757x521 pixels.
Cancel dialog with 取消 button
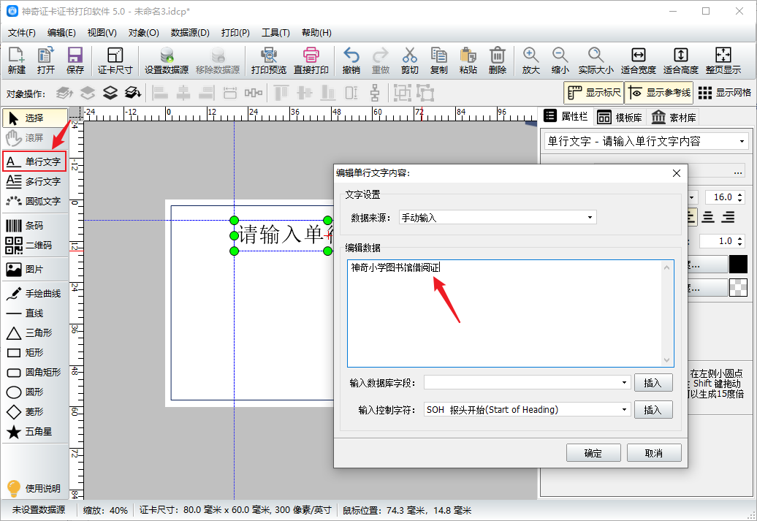(654, 453)
